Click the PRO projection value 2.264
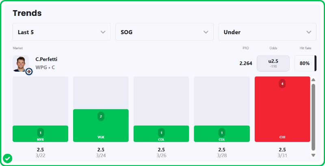The height and width of the screenshot is (166, 325). [246, 63]
